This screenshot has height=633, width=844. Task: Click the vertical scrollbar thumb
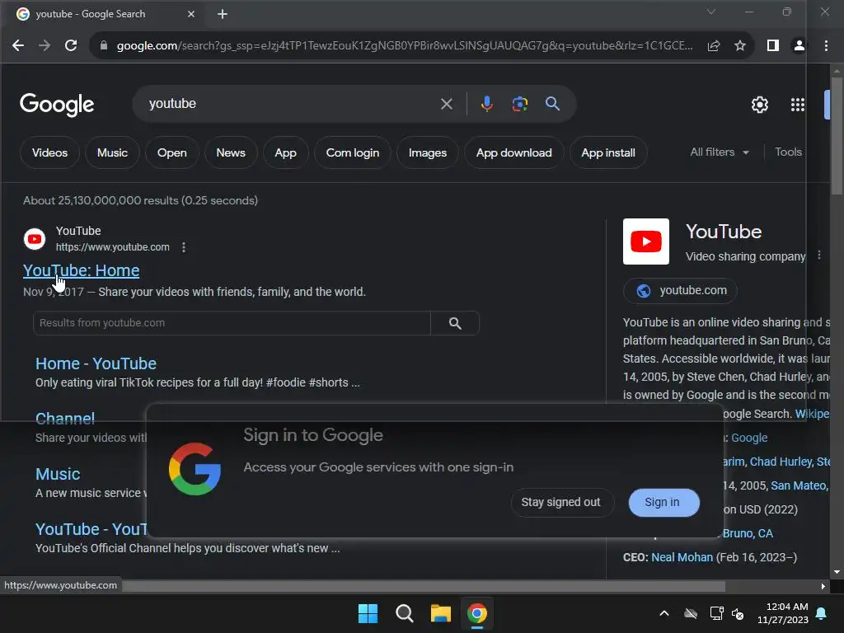[837, 134]
